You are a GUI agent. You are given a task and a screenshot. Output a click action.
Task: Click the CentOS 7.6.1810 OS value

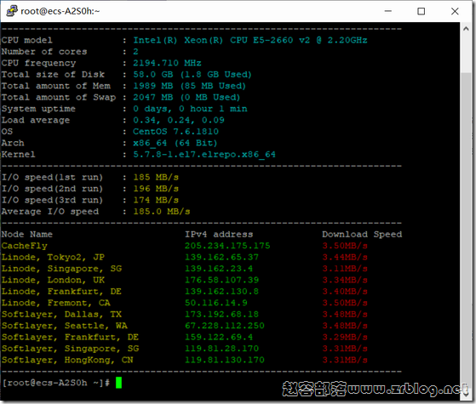point(175,132)
